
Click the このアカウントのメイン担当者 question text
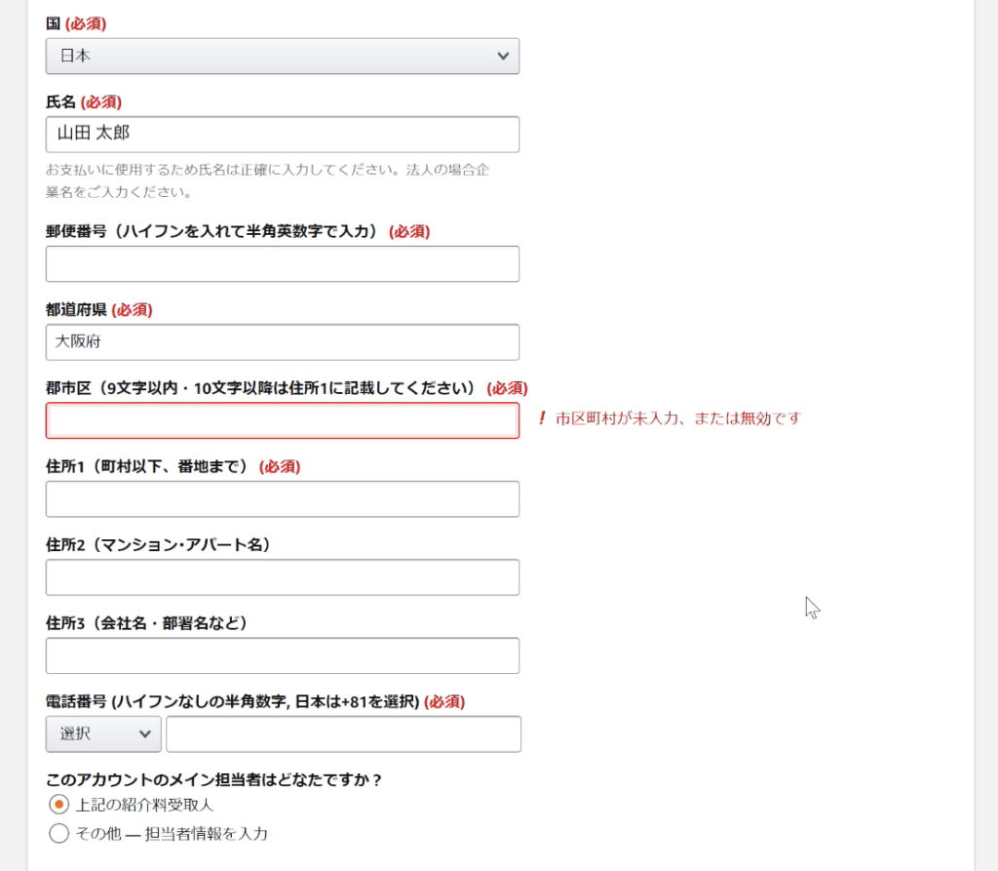coord(213,780)
